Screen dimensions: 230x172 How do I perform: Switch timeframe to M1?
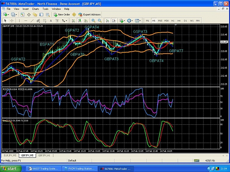pyautogui.click(x=148, y=21)
